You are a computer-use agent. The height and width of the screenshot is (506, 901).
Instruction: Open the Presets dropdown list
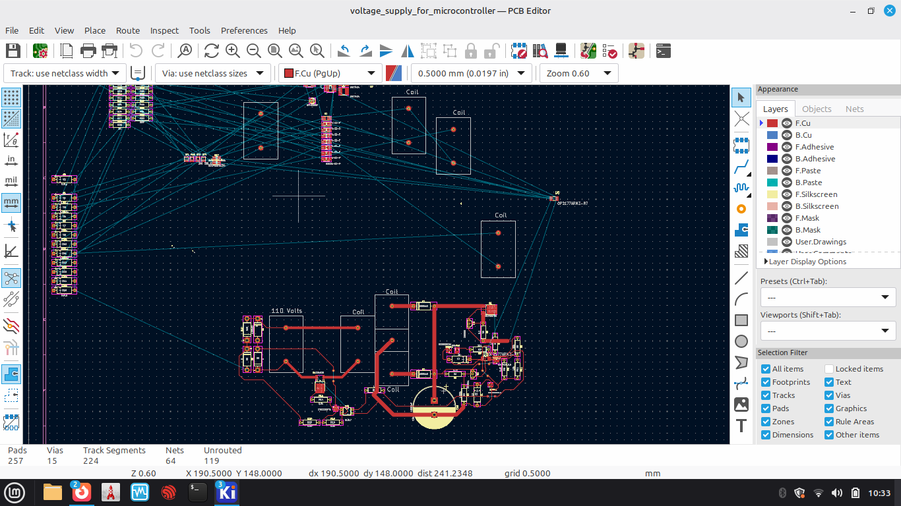(828, 298)
